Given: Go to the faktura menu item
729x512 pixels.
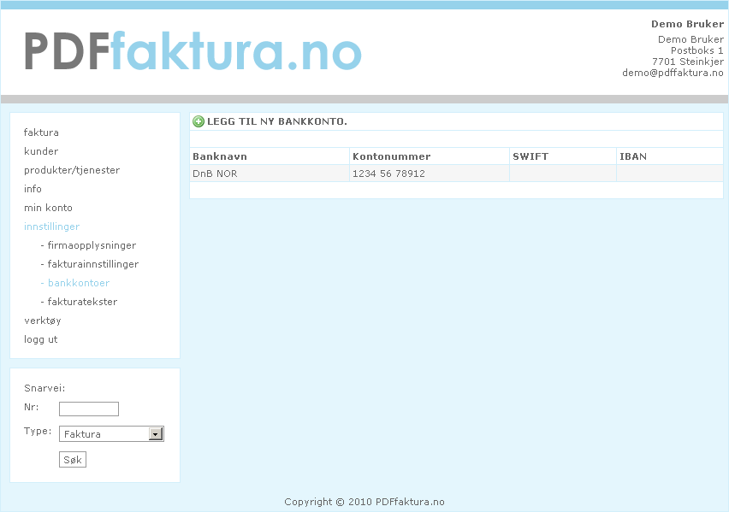Looking at the screenshot, I should pos(41,132).
